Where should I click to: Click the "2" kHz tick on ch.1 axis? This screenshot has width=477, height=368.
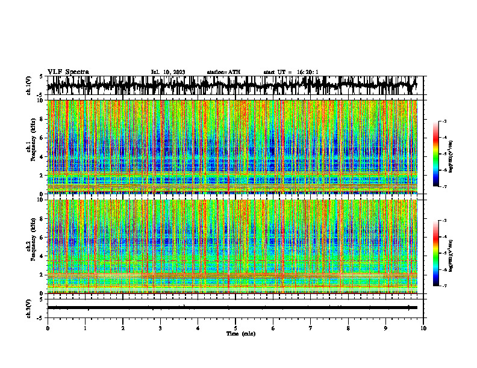coord(42,175)
